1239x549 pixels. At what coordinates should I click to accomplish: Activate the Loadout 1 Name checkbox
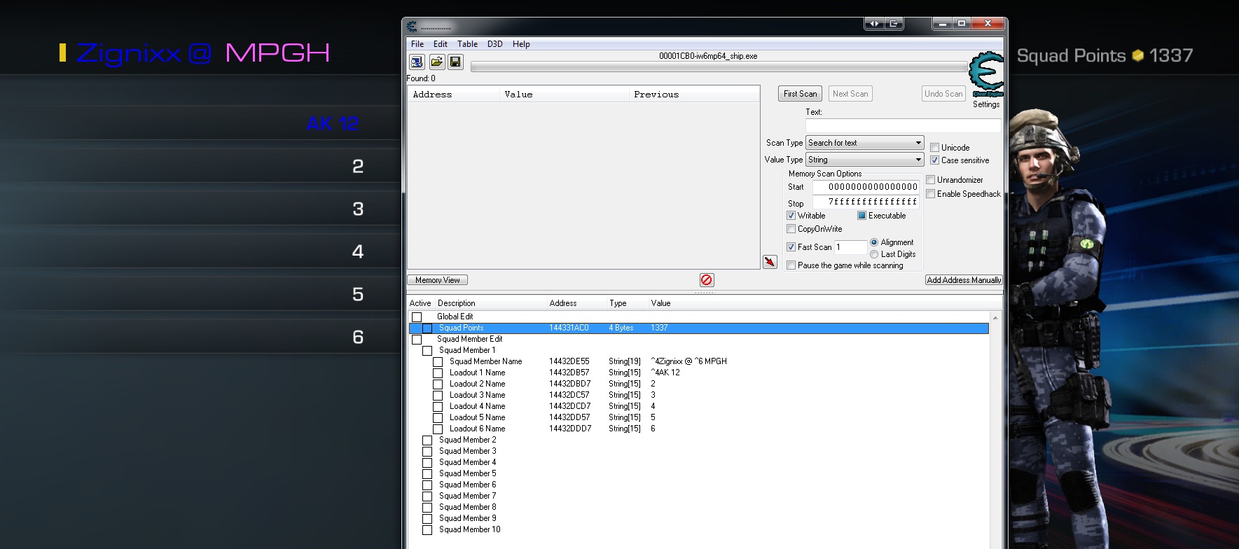tap(438, 373)
